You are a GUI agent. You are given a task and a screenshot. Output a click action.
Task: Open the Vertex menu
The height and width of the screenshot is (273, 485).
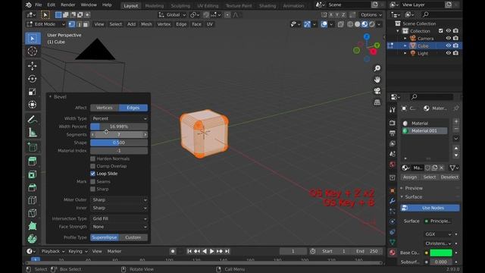(x=164, y=24)
